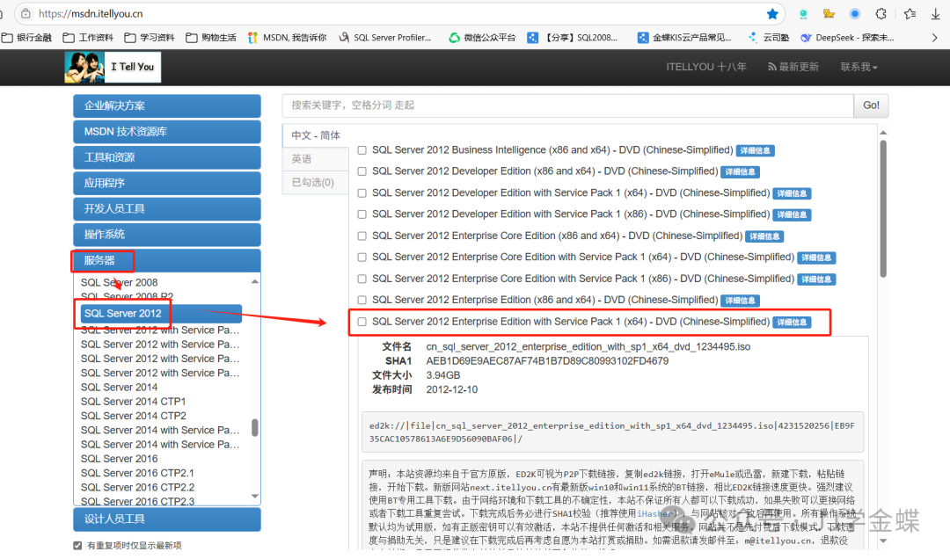Viewport: 950px width, 559px height.
Task: Expand the 操作系统 category panel
Action: tap(167, 235)
